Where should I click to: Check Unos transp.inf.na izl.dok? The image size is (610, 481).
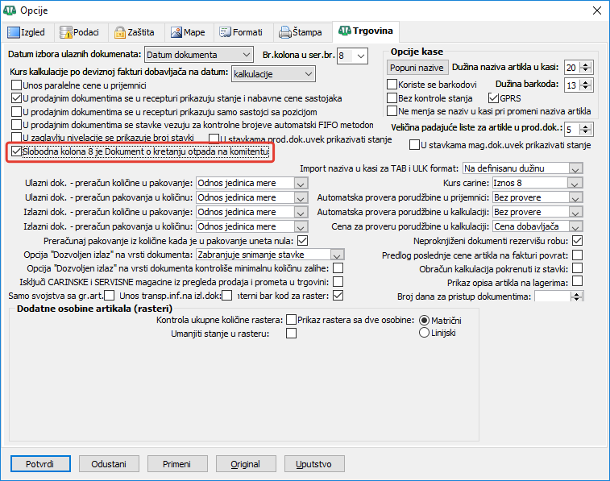click(x=226, y=296)
